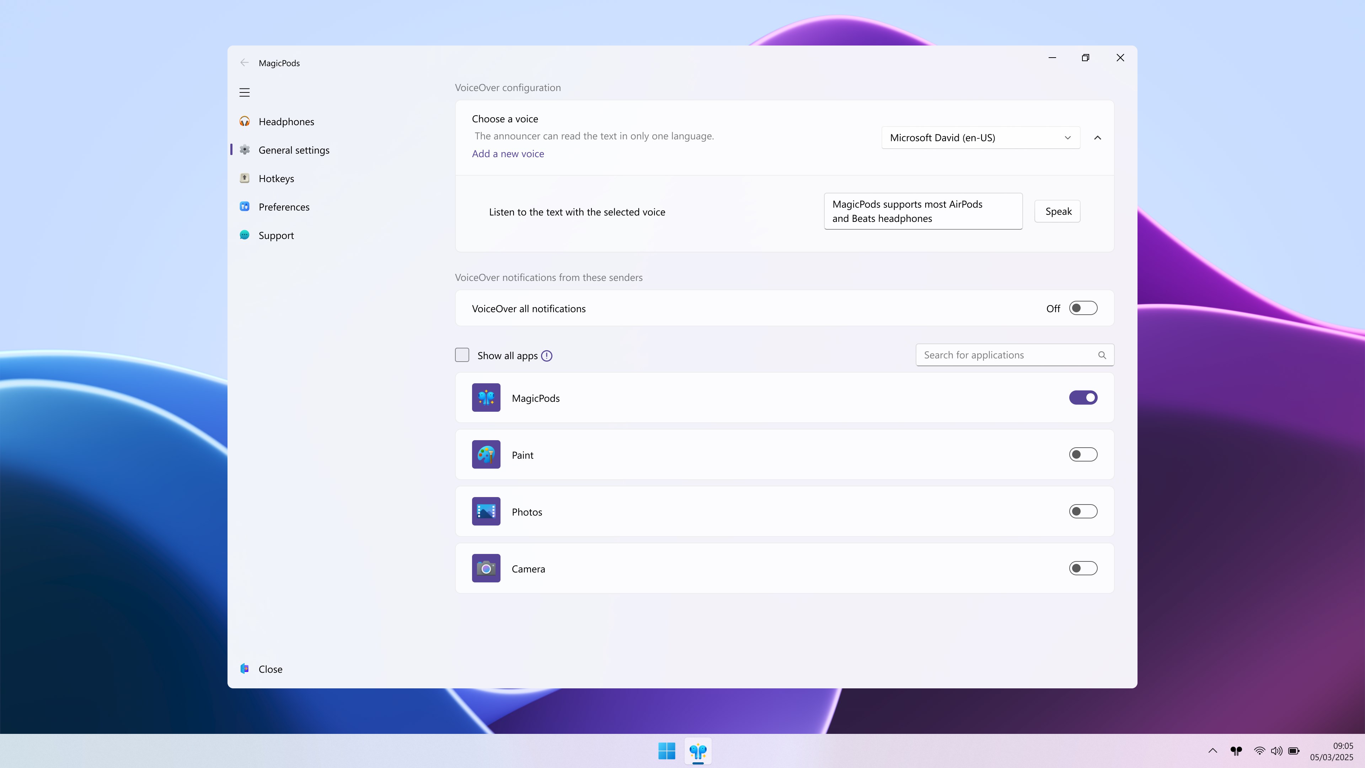Click the General settings gear icon

244,150
